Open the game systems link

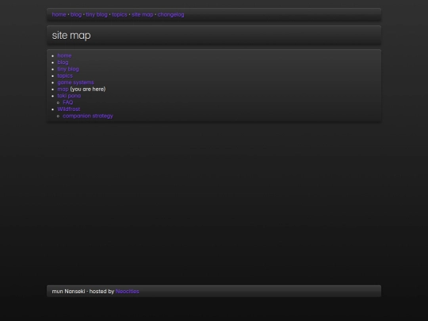75,82
